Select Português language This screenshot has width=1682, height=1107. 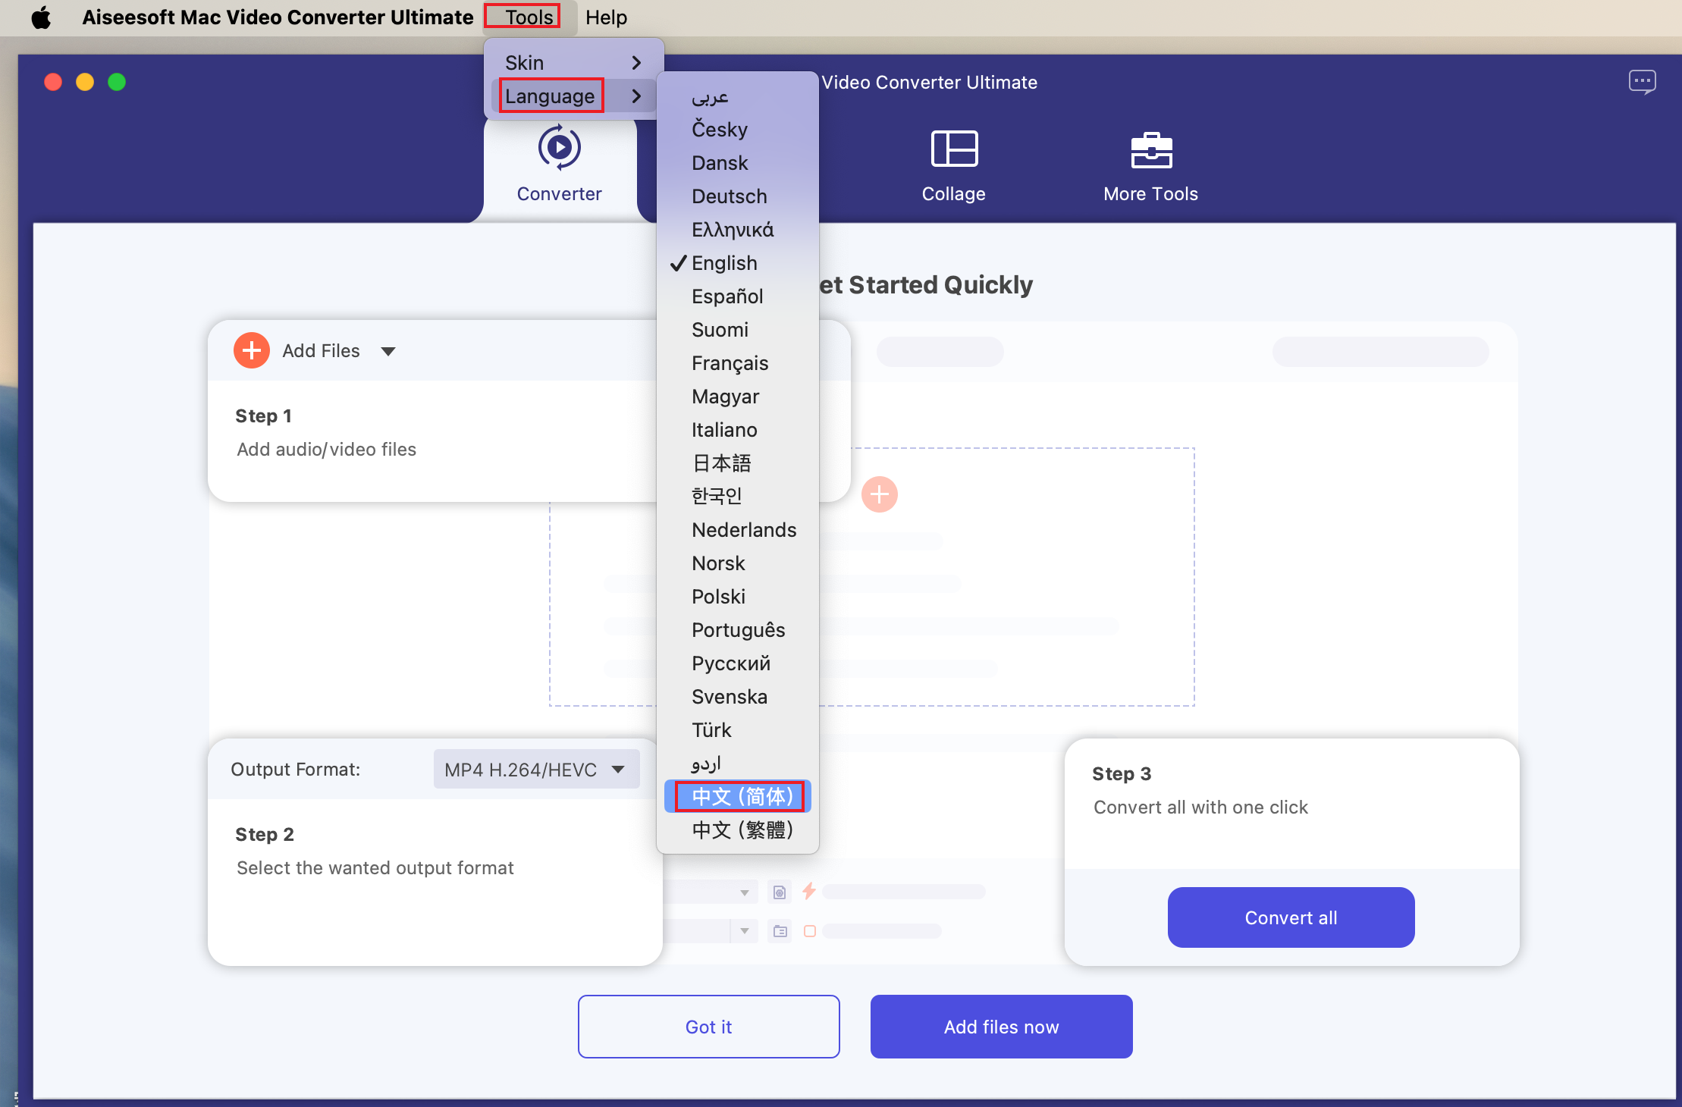738,629
